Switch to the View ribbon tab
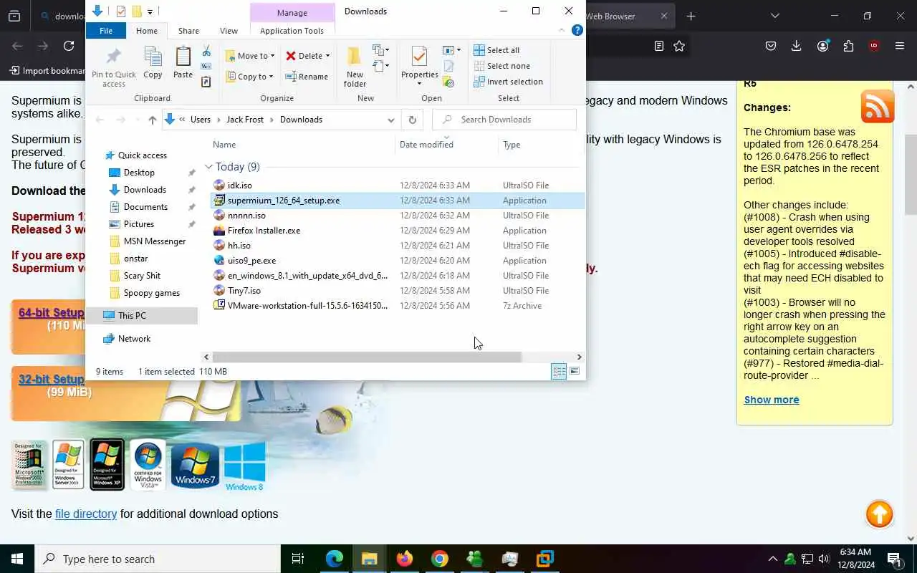 click(x=229, y=31)
